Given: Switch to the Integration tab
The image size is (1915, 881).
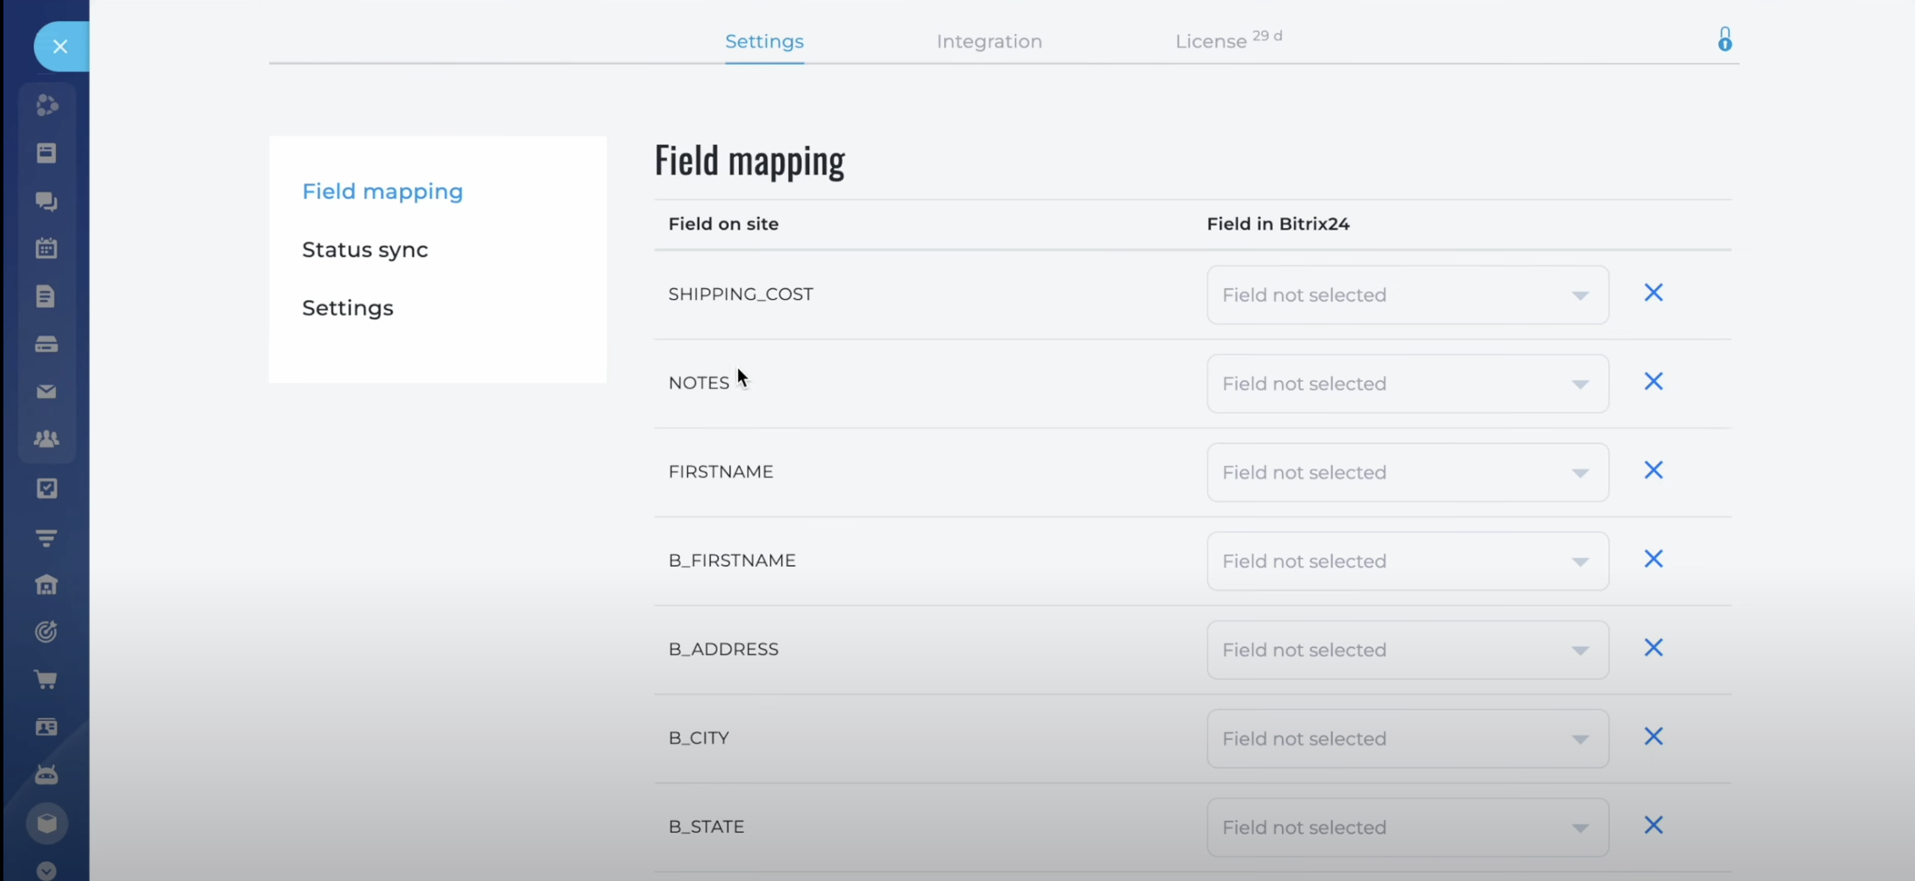Looking at the screenshot, I should [989, 42].
